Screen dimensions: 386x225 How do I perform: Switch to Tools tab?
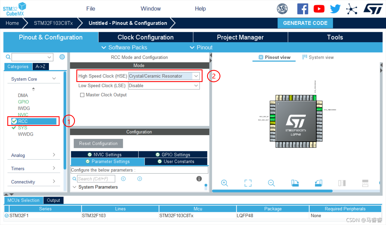pyautogui.click(x=335, y=37)
